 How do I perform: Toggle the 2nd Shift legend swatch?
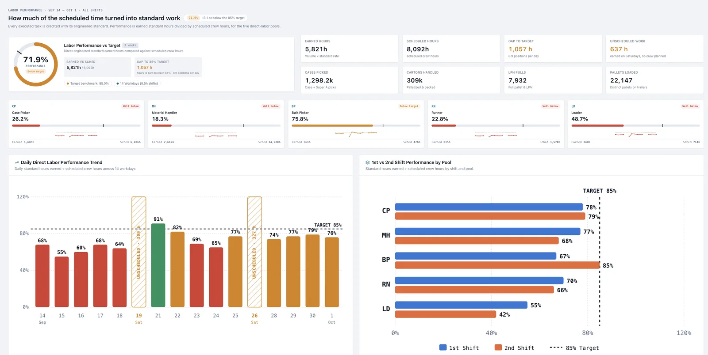pyautogui.click(x=498, y=347)
